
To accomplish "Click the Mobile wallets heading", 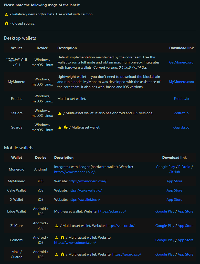I will pos(19,148).
